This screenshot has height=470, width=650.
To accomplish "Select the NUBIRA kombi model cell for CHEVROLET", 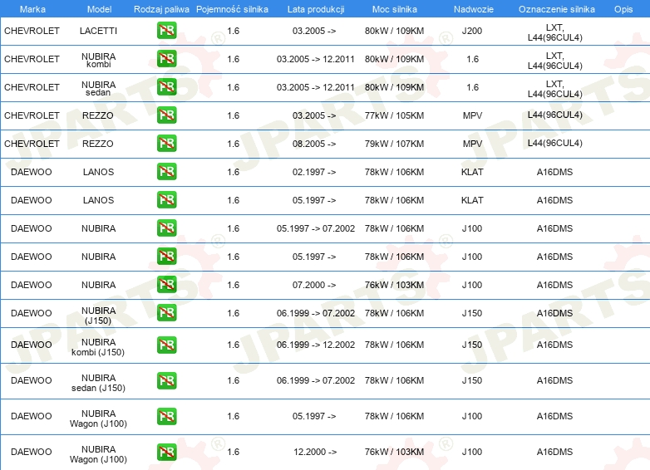I will (98, 60).
